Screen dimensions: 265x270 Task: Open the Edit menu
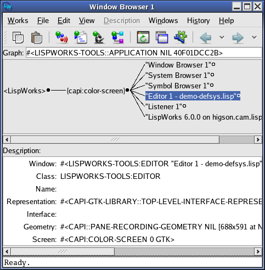[x=64, y=20]
